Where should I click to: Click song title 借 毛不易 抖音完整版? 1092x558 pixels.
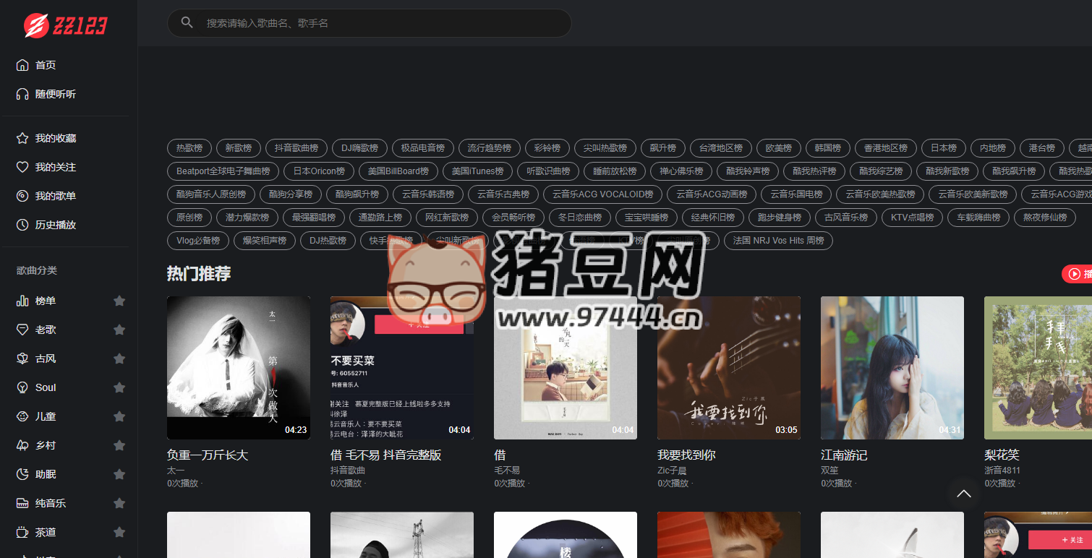(385, 455)
